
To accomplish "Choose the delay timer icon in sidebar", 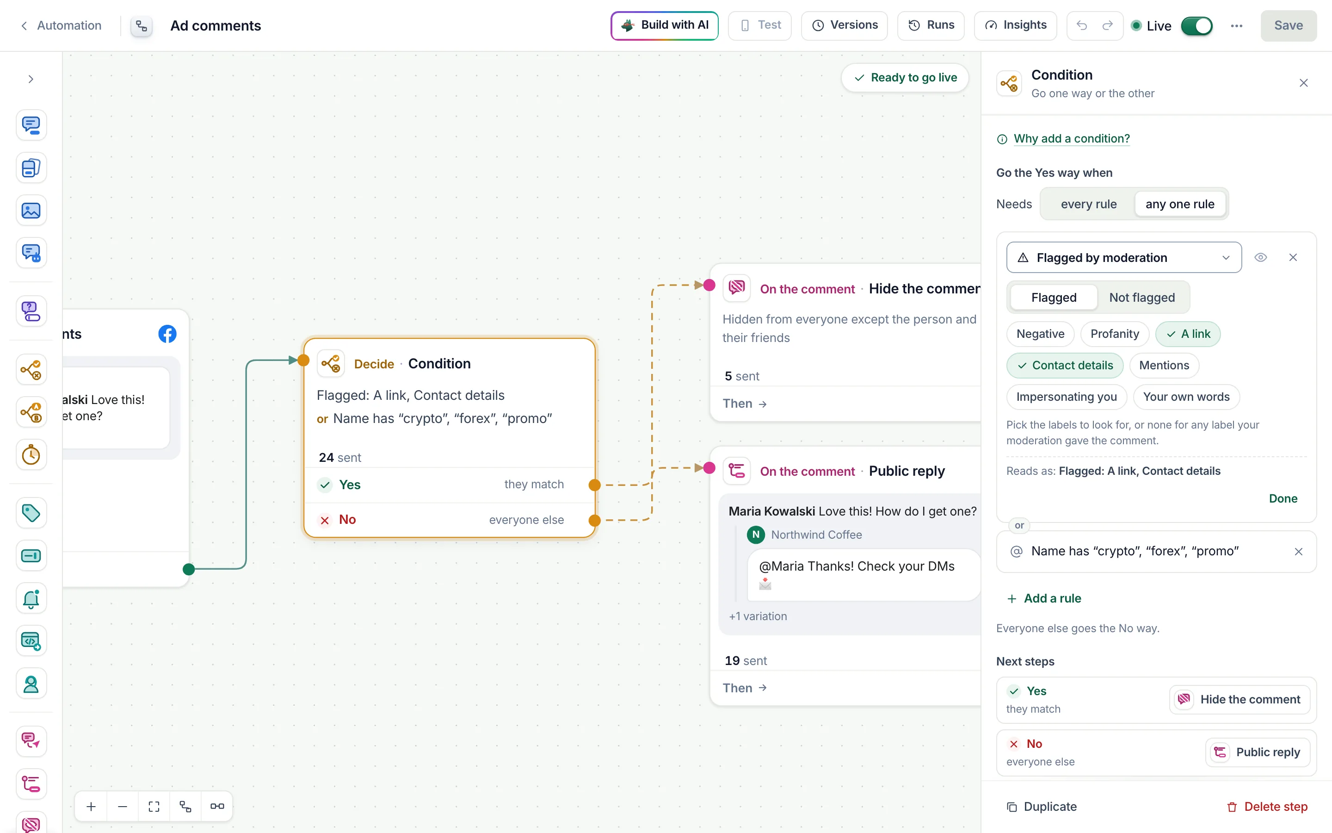I will pyautogui.click(x=31, y=455).
